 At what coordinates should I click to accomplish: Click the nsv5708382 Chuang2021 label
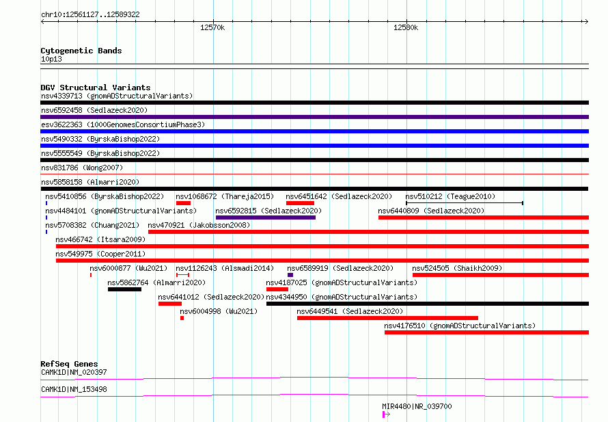coord(92,225)
